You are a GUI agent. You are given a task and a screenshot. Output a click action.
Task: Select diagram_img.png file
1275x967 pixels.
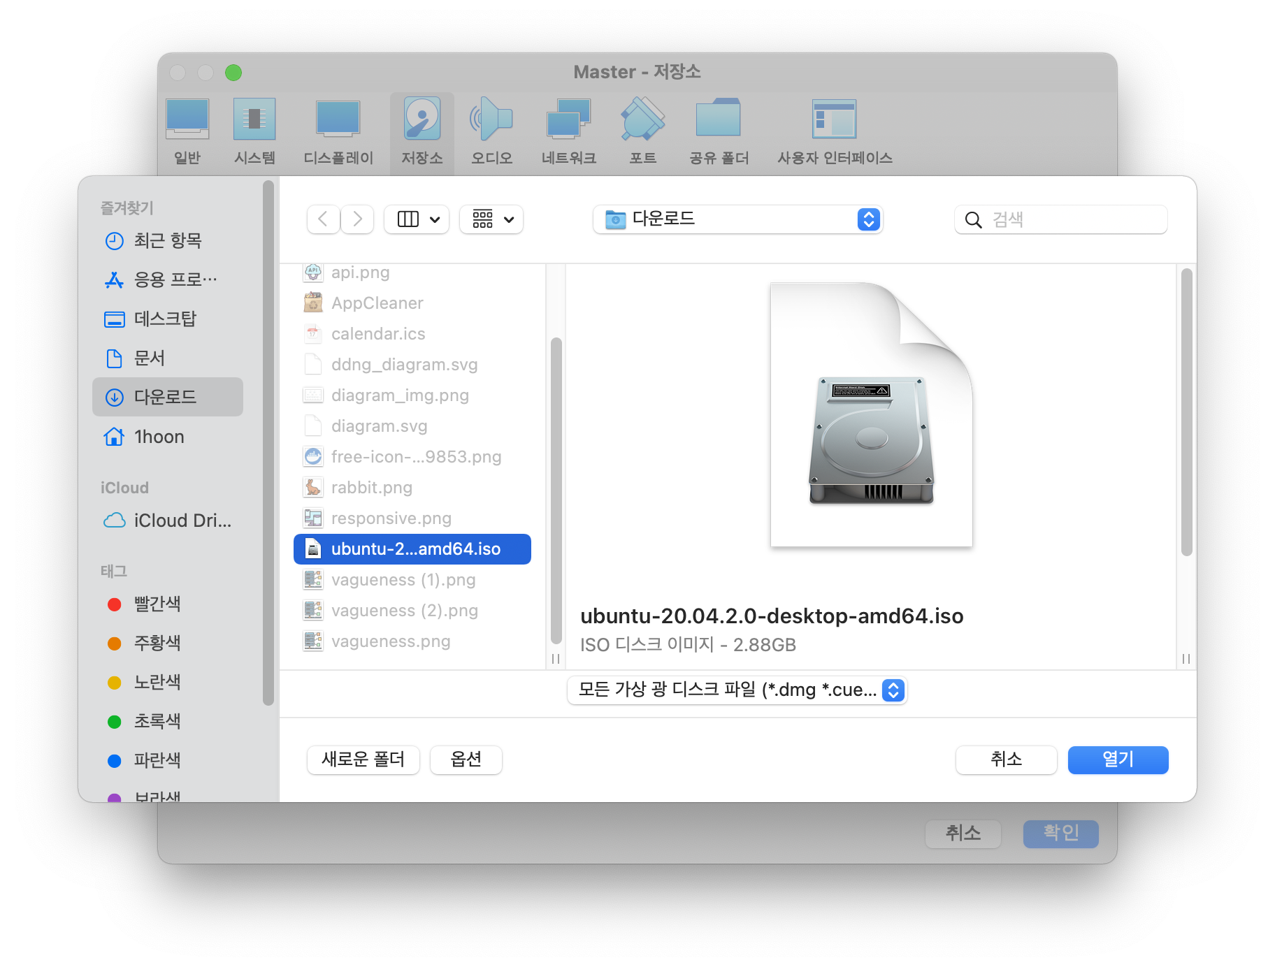point(412,395)
